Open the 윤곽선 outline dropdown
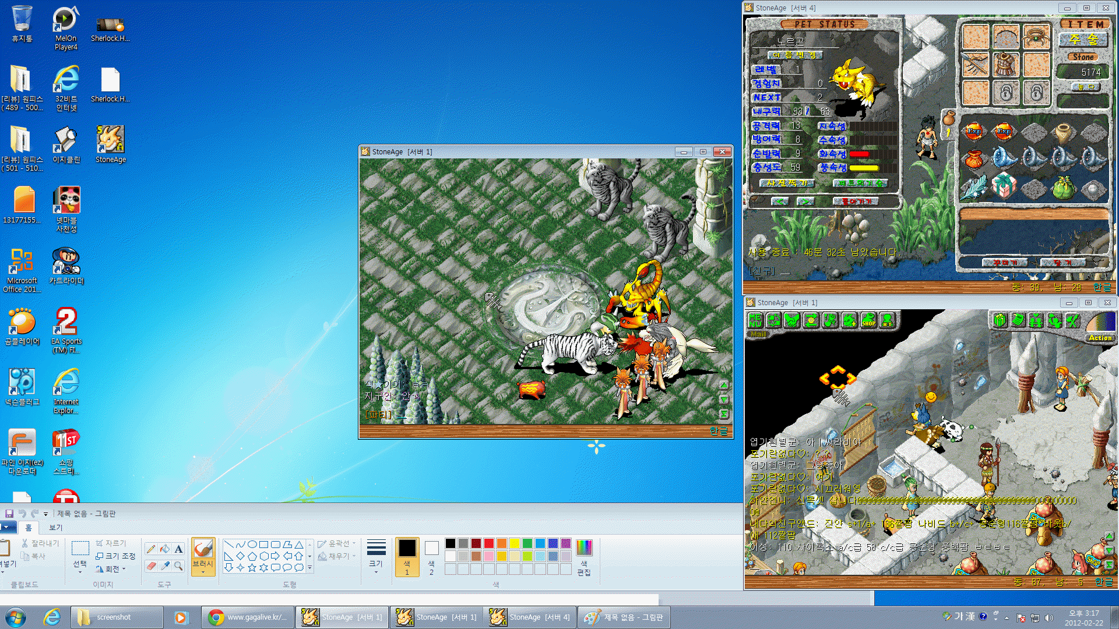 coord(336,543)
